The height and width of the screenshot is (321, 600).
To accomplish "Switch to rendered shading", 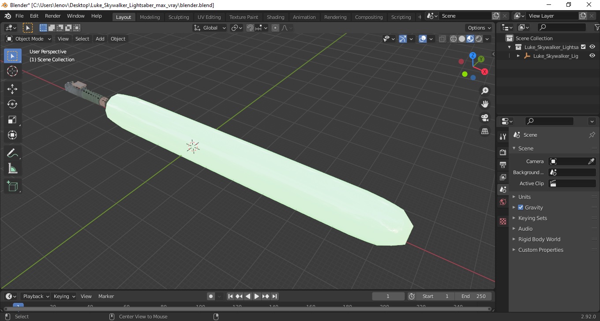I will [x=479, y=39].
